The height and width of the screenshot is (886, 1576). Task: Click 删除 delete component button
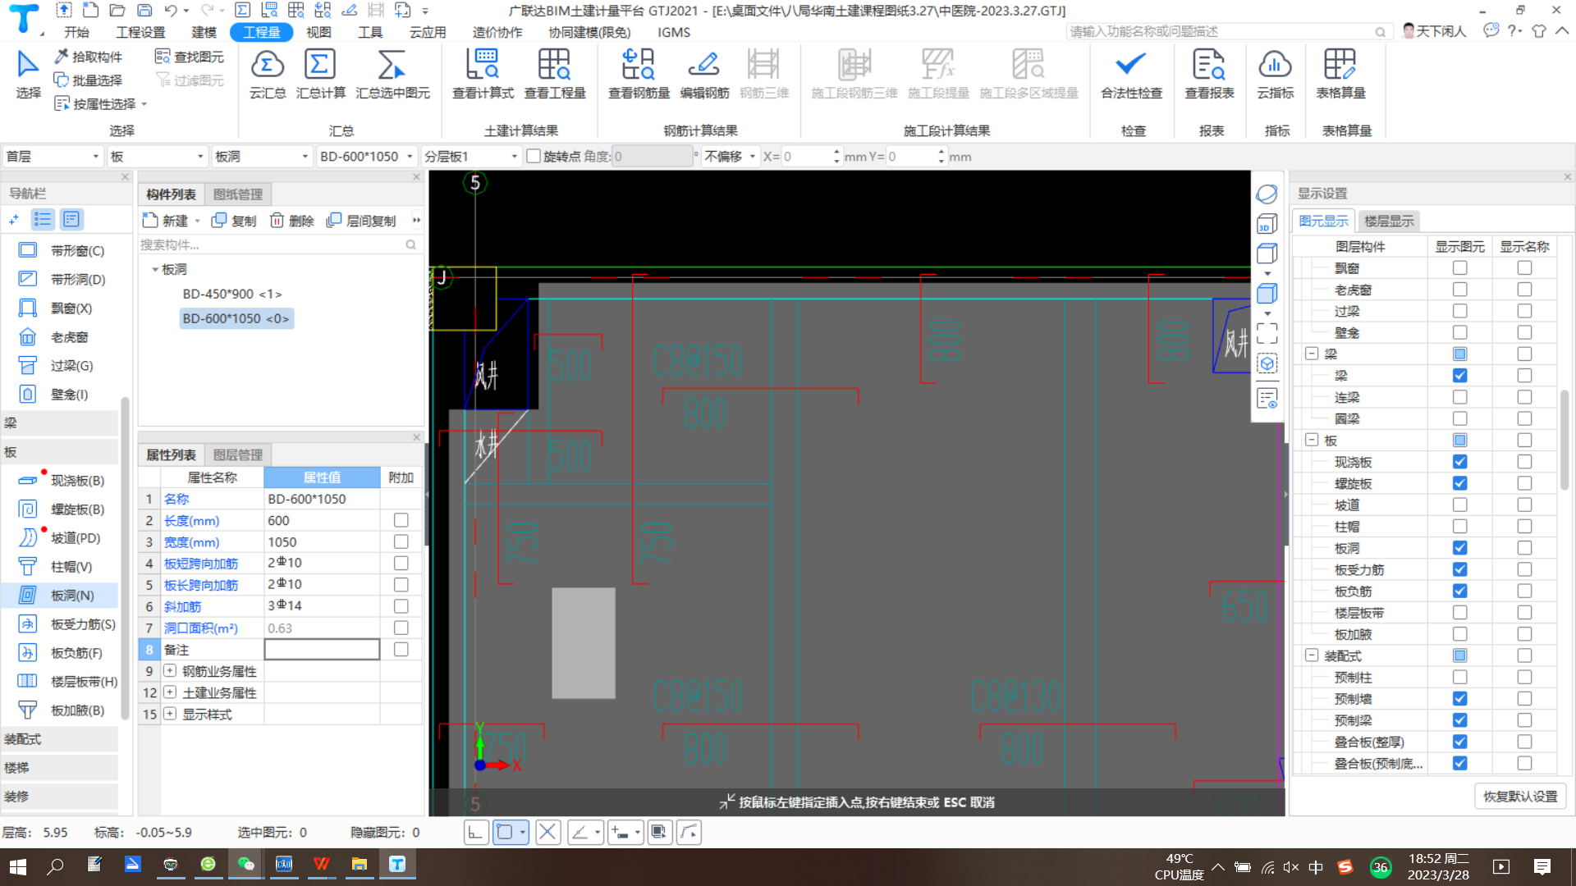292,221
